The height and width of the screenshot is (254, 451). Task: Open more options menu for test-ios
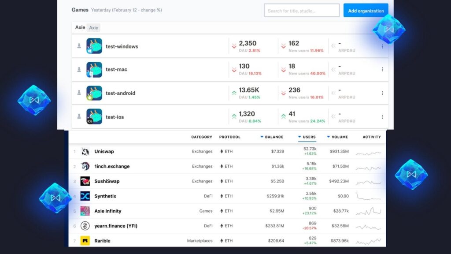pos(382,117)
